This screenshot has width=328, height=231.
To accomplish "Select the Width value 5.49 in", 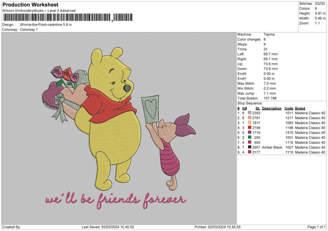I will pos(320,19).
